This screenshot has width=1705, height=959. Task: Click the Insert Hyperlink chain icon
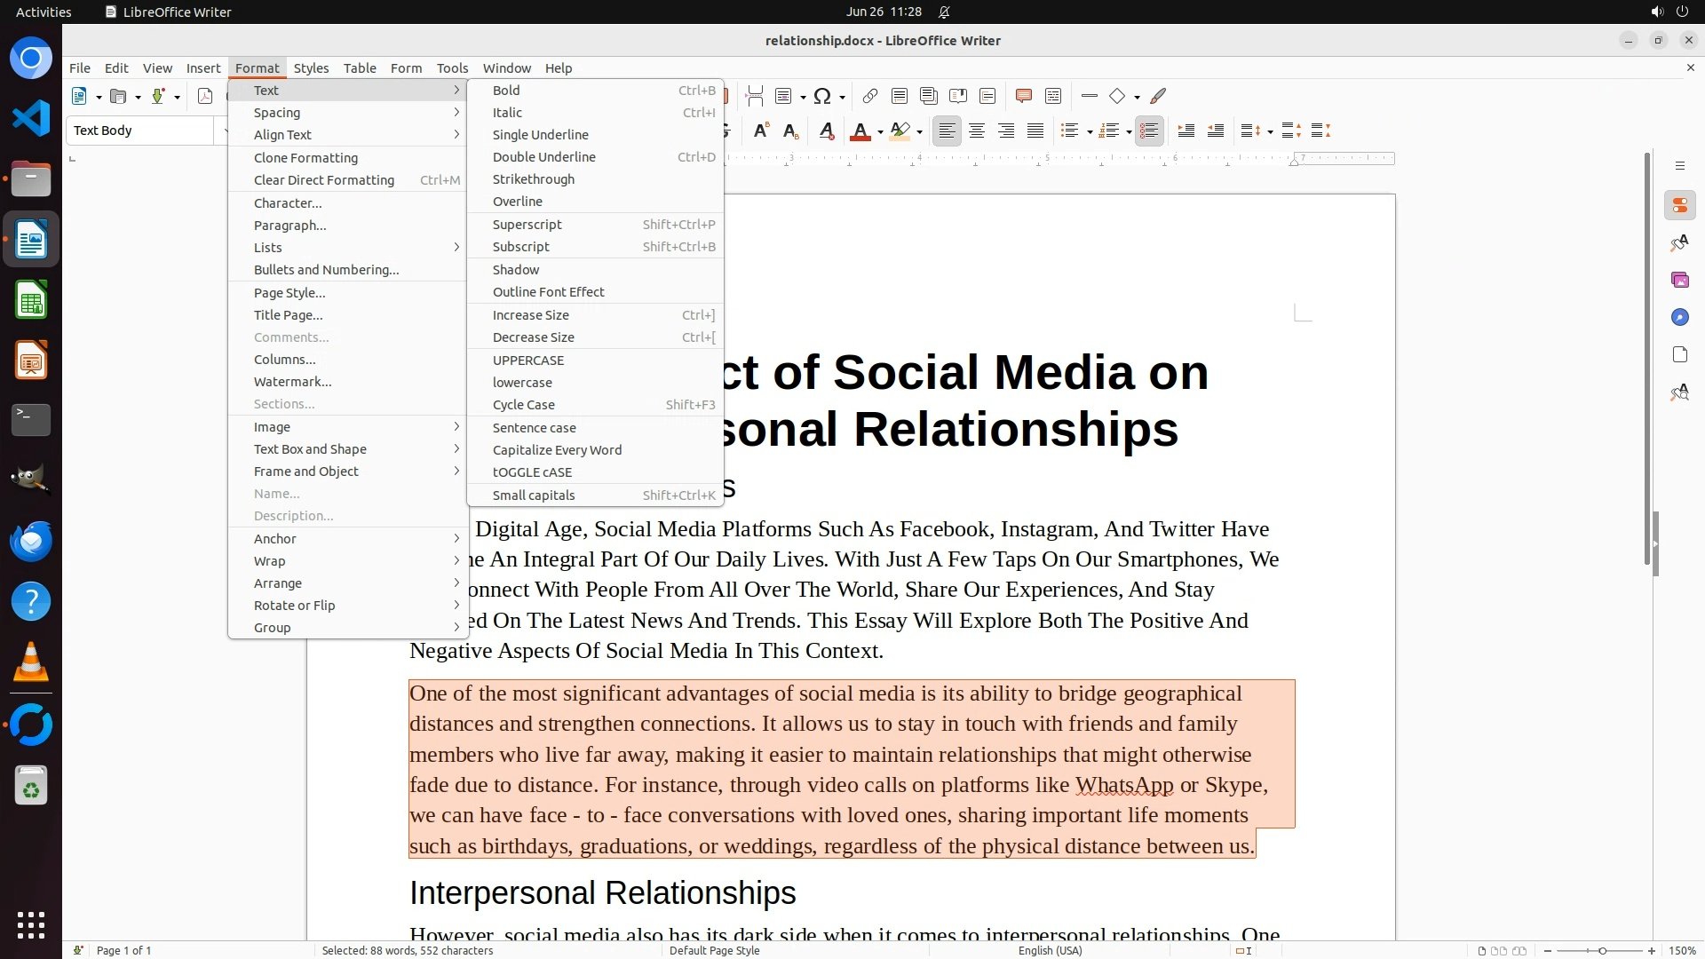point(870,97)
